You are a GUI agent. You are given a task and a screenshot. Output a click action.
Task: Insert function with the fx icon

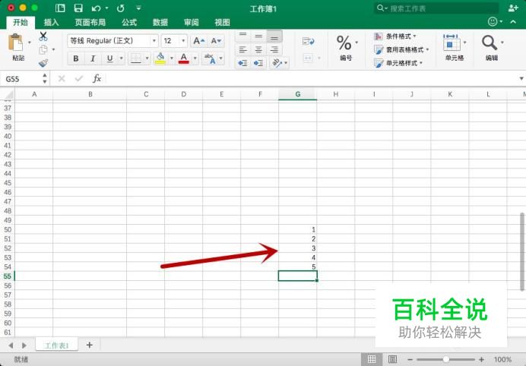coord(97,78)
